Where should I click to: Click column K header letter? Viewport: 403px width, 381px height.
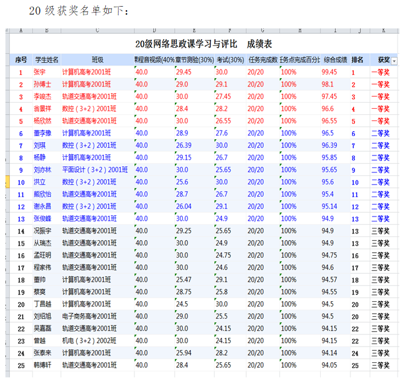[383, 30]
